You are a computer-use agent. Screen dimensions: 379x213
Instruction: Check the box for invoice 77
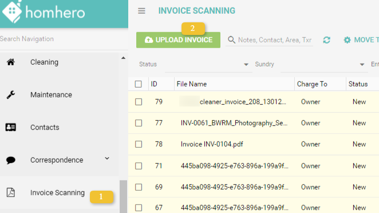coord(139,123)
